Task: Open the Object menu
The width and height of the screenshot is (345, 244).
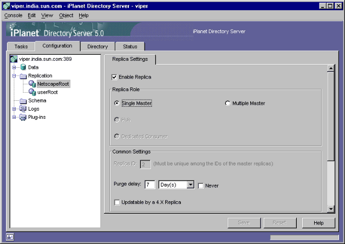Action: [x=66, y=15]
